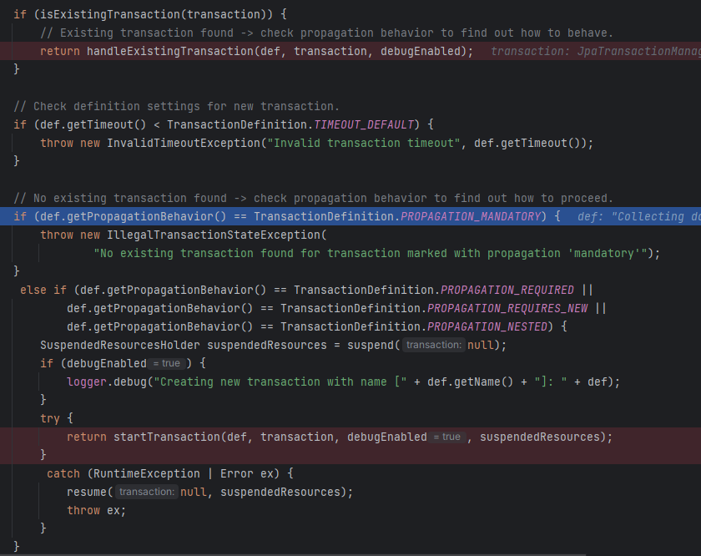The height and width of the screenshot is (556, 701).
Task: Click the inline debugger hint 'def: "Collecting'
Action: coord(639,216)
